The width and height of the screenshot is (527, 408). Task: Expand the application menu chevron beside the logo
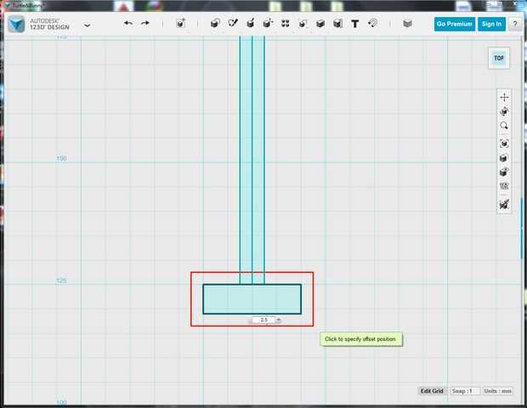[x=87, y=25]
